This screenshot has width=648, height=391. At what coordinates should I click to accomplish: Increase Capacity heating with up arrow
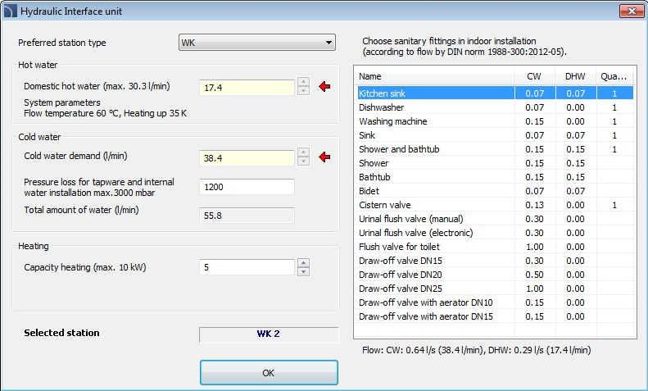[303, 263]
